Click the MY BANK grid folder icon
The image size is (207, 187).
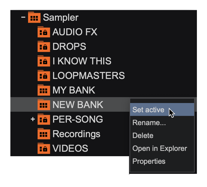coord(44,90)
